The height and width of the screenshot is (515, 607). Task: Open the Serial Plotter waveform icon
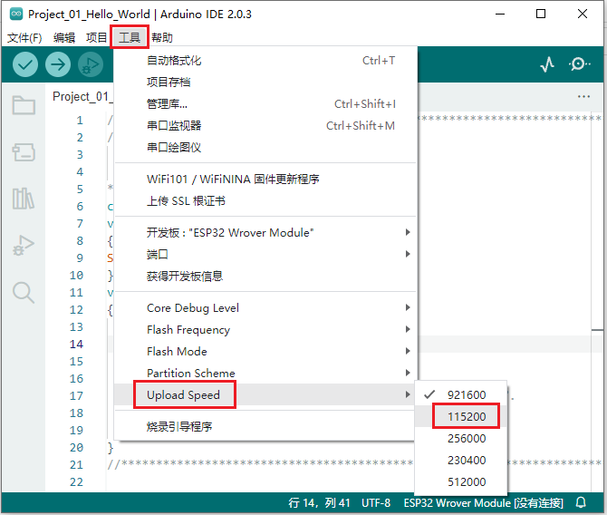pos(547,64)
